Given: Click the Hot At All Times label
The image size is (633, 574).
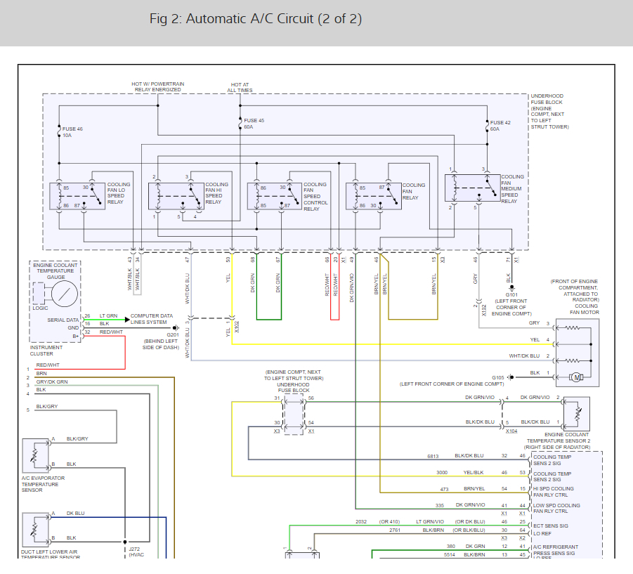Looking at the screenshot, I should coord(240,88).
